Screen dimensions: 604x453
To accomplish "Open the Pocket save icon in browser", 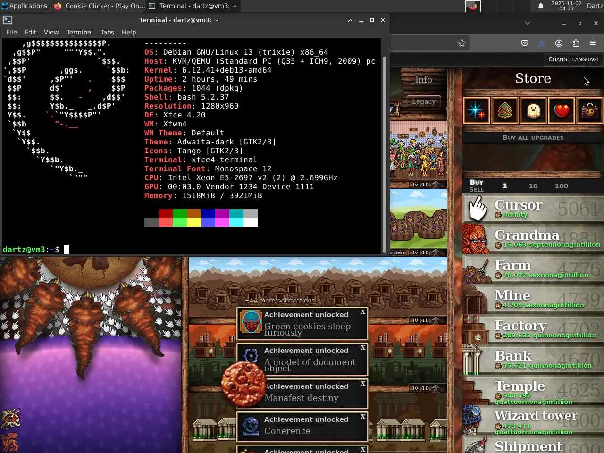I will (524, 43).
